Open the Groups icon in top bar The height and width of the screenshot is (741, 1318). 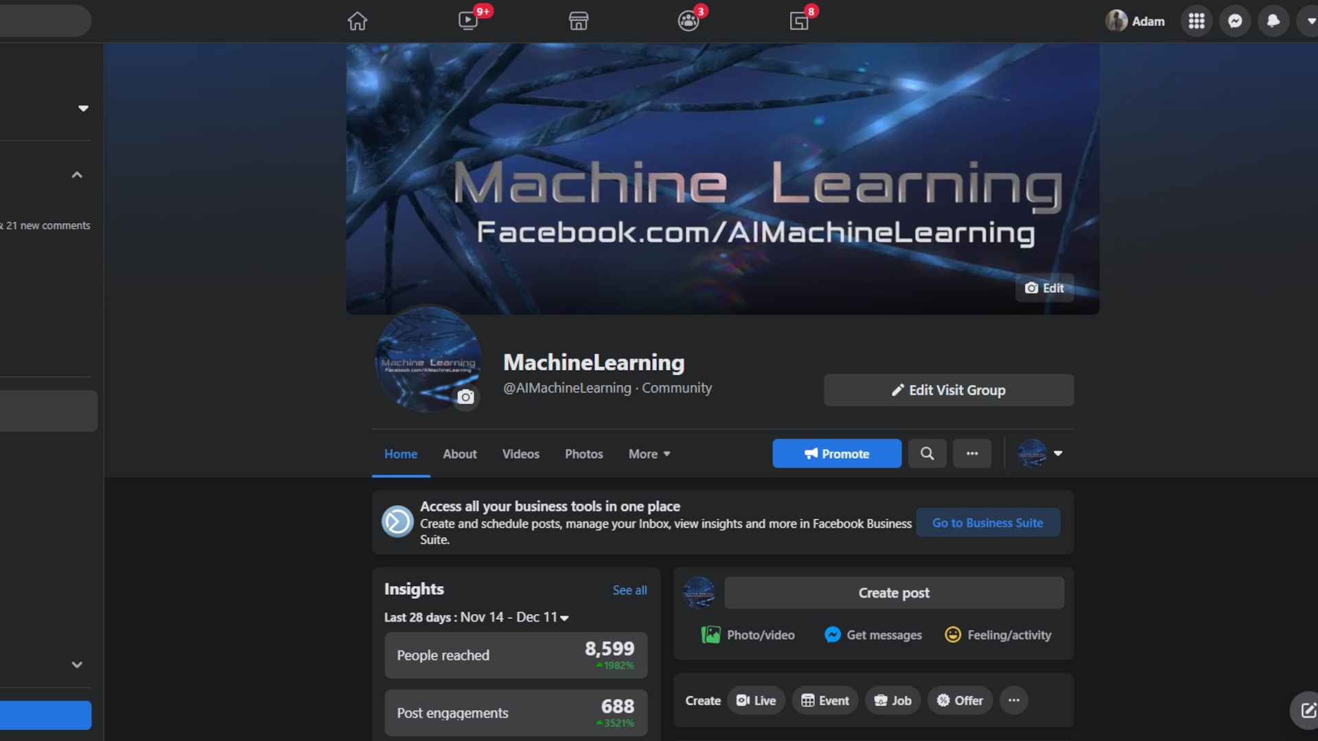pos(689,21)
